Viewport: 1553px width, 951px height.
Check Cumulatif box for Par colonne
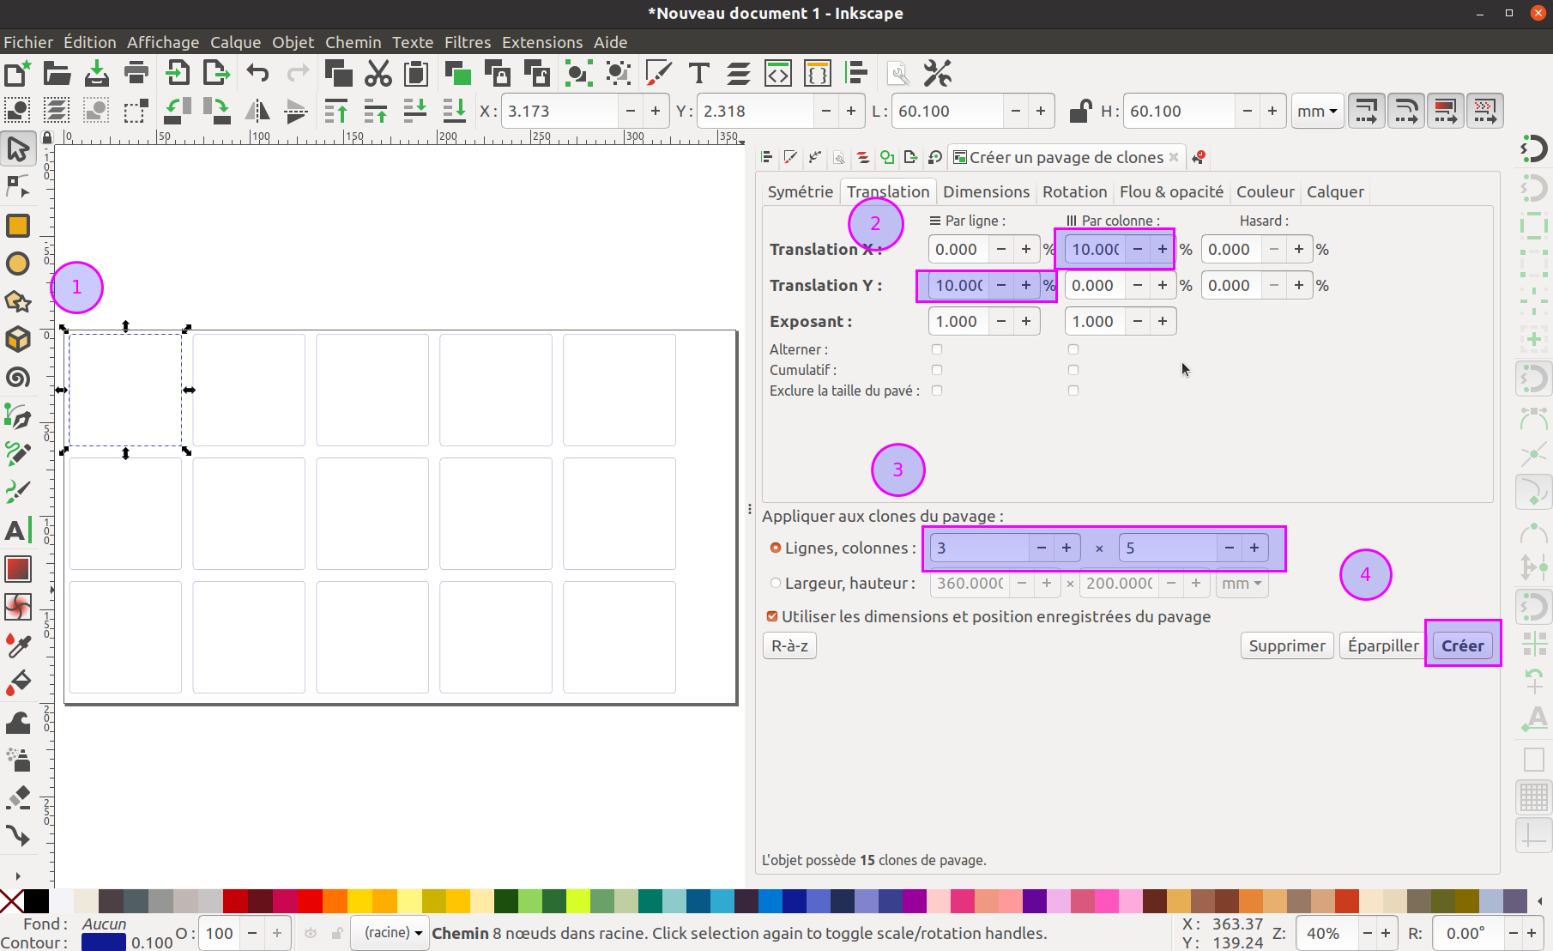[1073, 370]
